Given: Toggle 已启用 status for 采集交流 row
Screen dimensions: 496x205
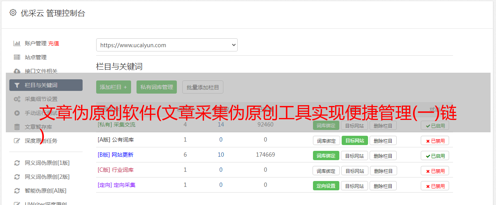Looking at the screenshot, I should (435, 125).
